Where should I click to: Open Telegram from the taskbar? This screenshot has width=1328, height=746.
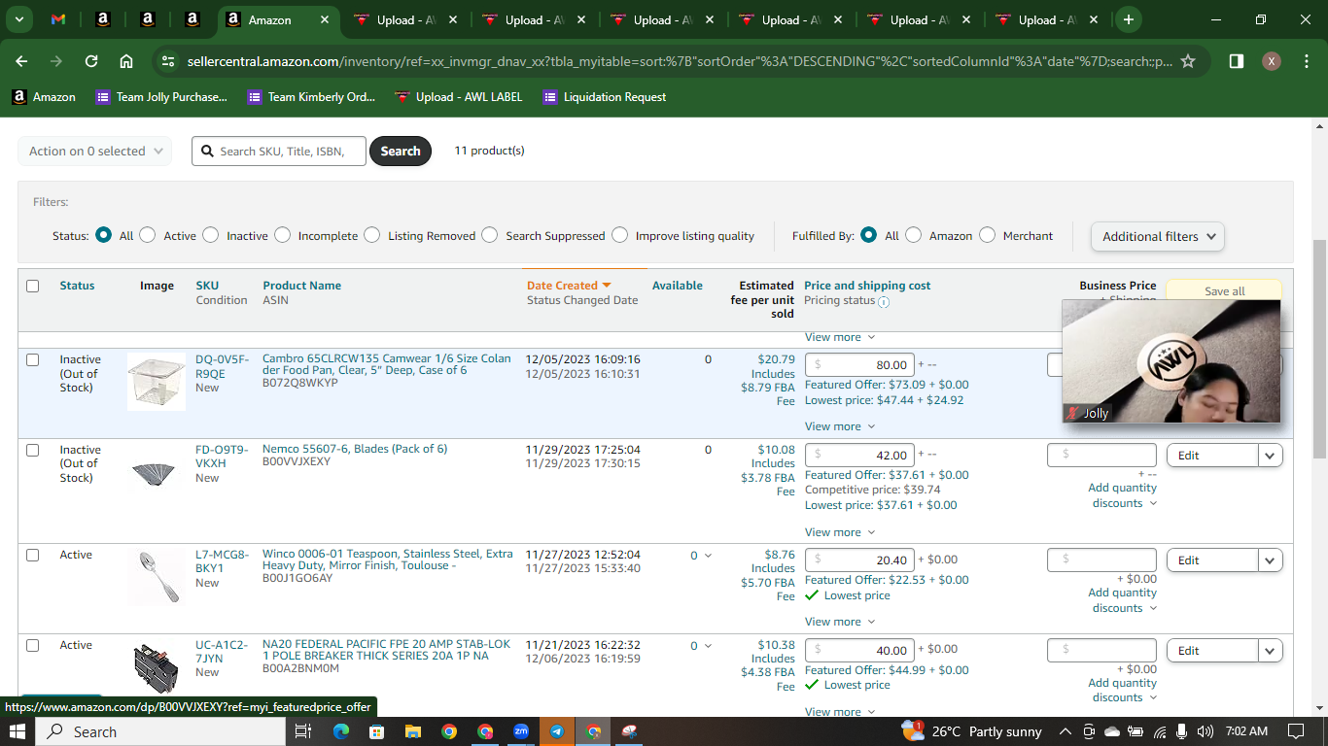(557, 731)
